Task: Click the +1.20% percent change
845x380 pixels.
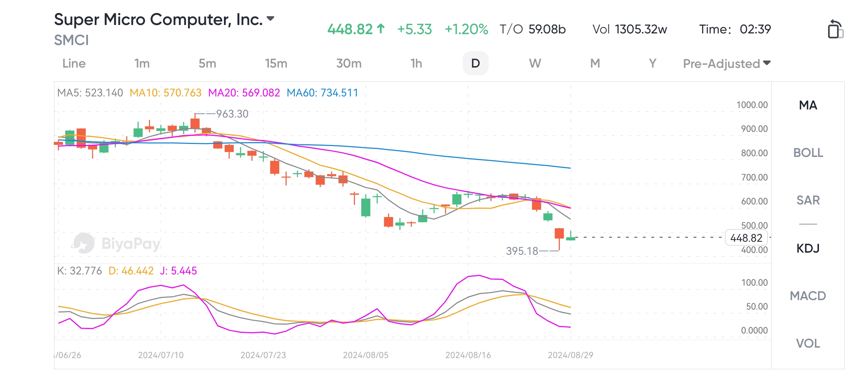Action: [x=467, y=29]
